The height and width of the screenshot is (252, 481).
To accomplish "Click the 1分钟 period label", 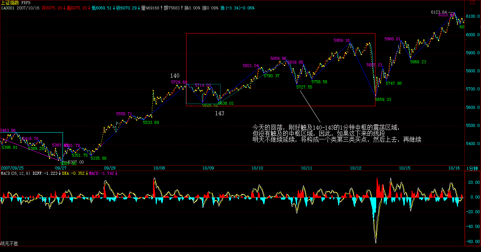I will 472,168.
